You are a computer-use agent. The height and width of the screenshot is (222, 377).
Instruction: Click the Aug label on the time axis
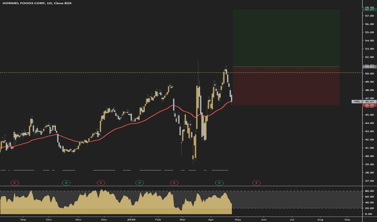320,220
